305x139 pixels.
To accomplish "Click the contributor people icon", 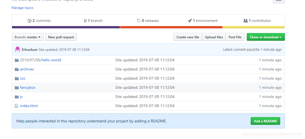I will pos(246,21).
